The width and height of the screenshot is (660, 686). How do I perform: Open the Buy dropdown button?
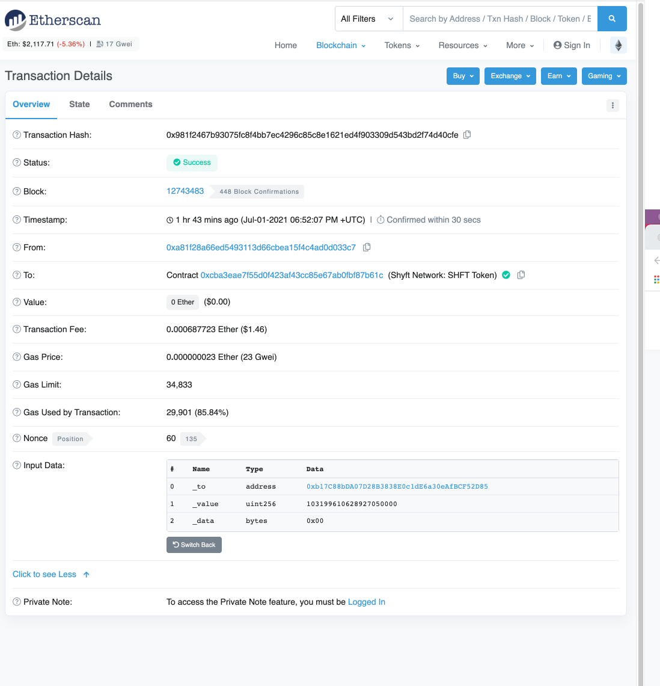[x=463, y=76]
